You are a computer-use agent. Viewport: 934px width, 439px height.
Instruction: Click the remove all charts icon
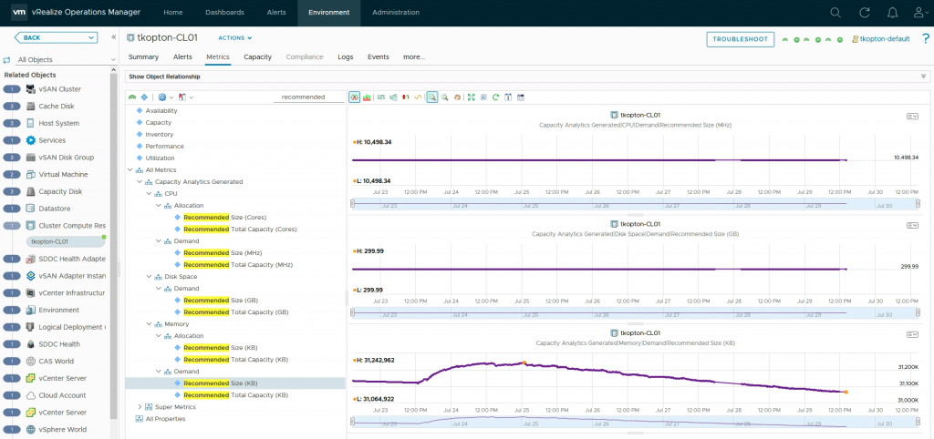tap(483, 97)
